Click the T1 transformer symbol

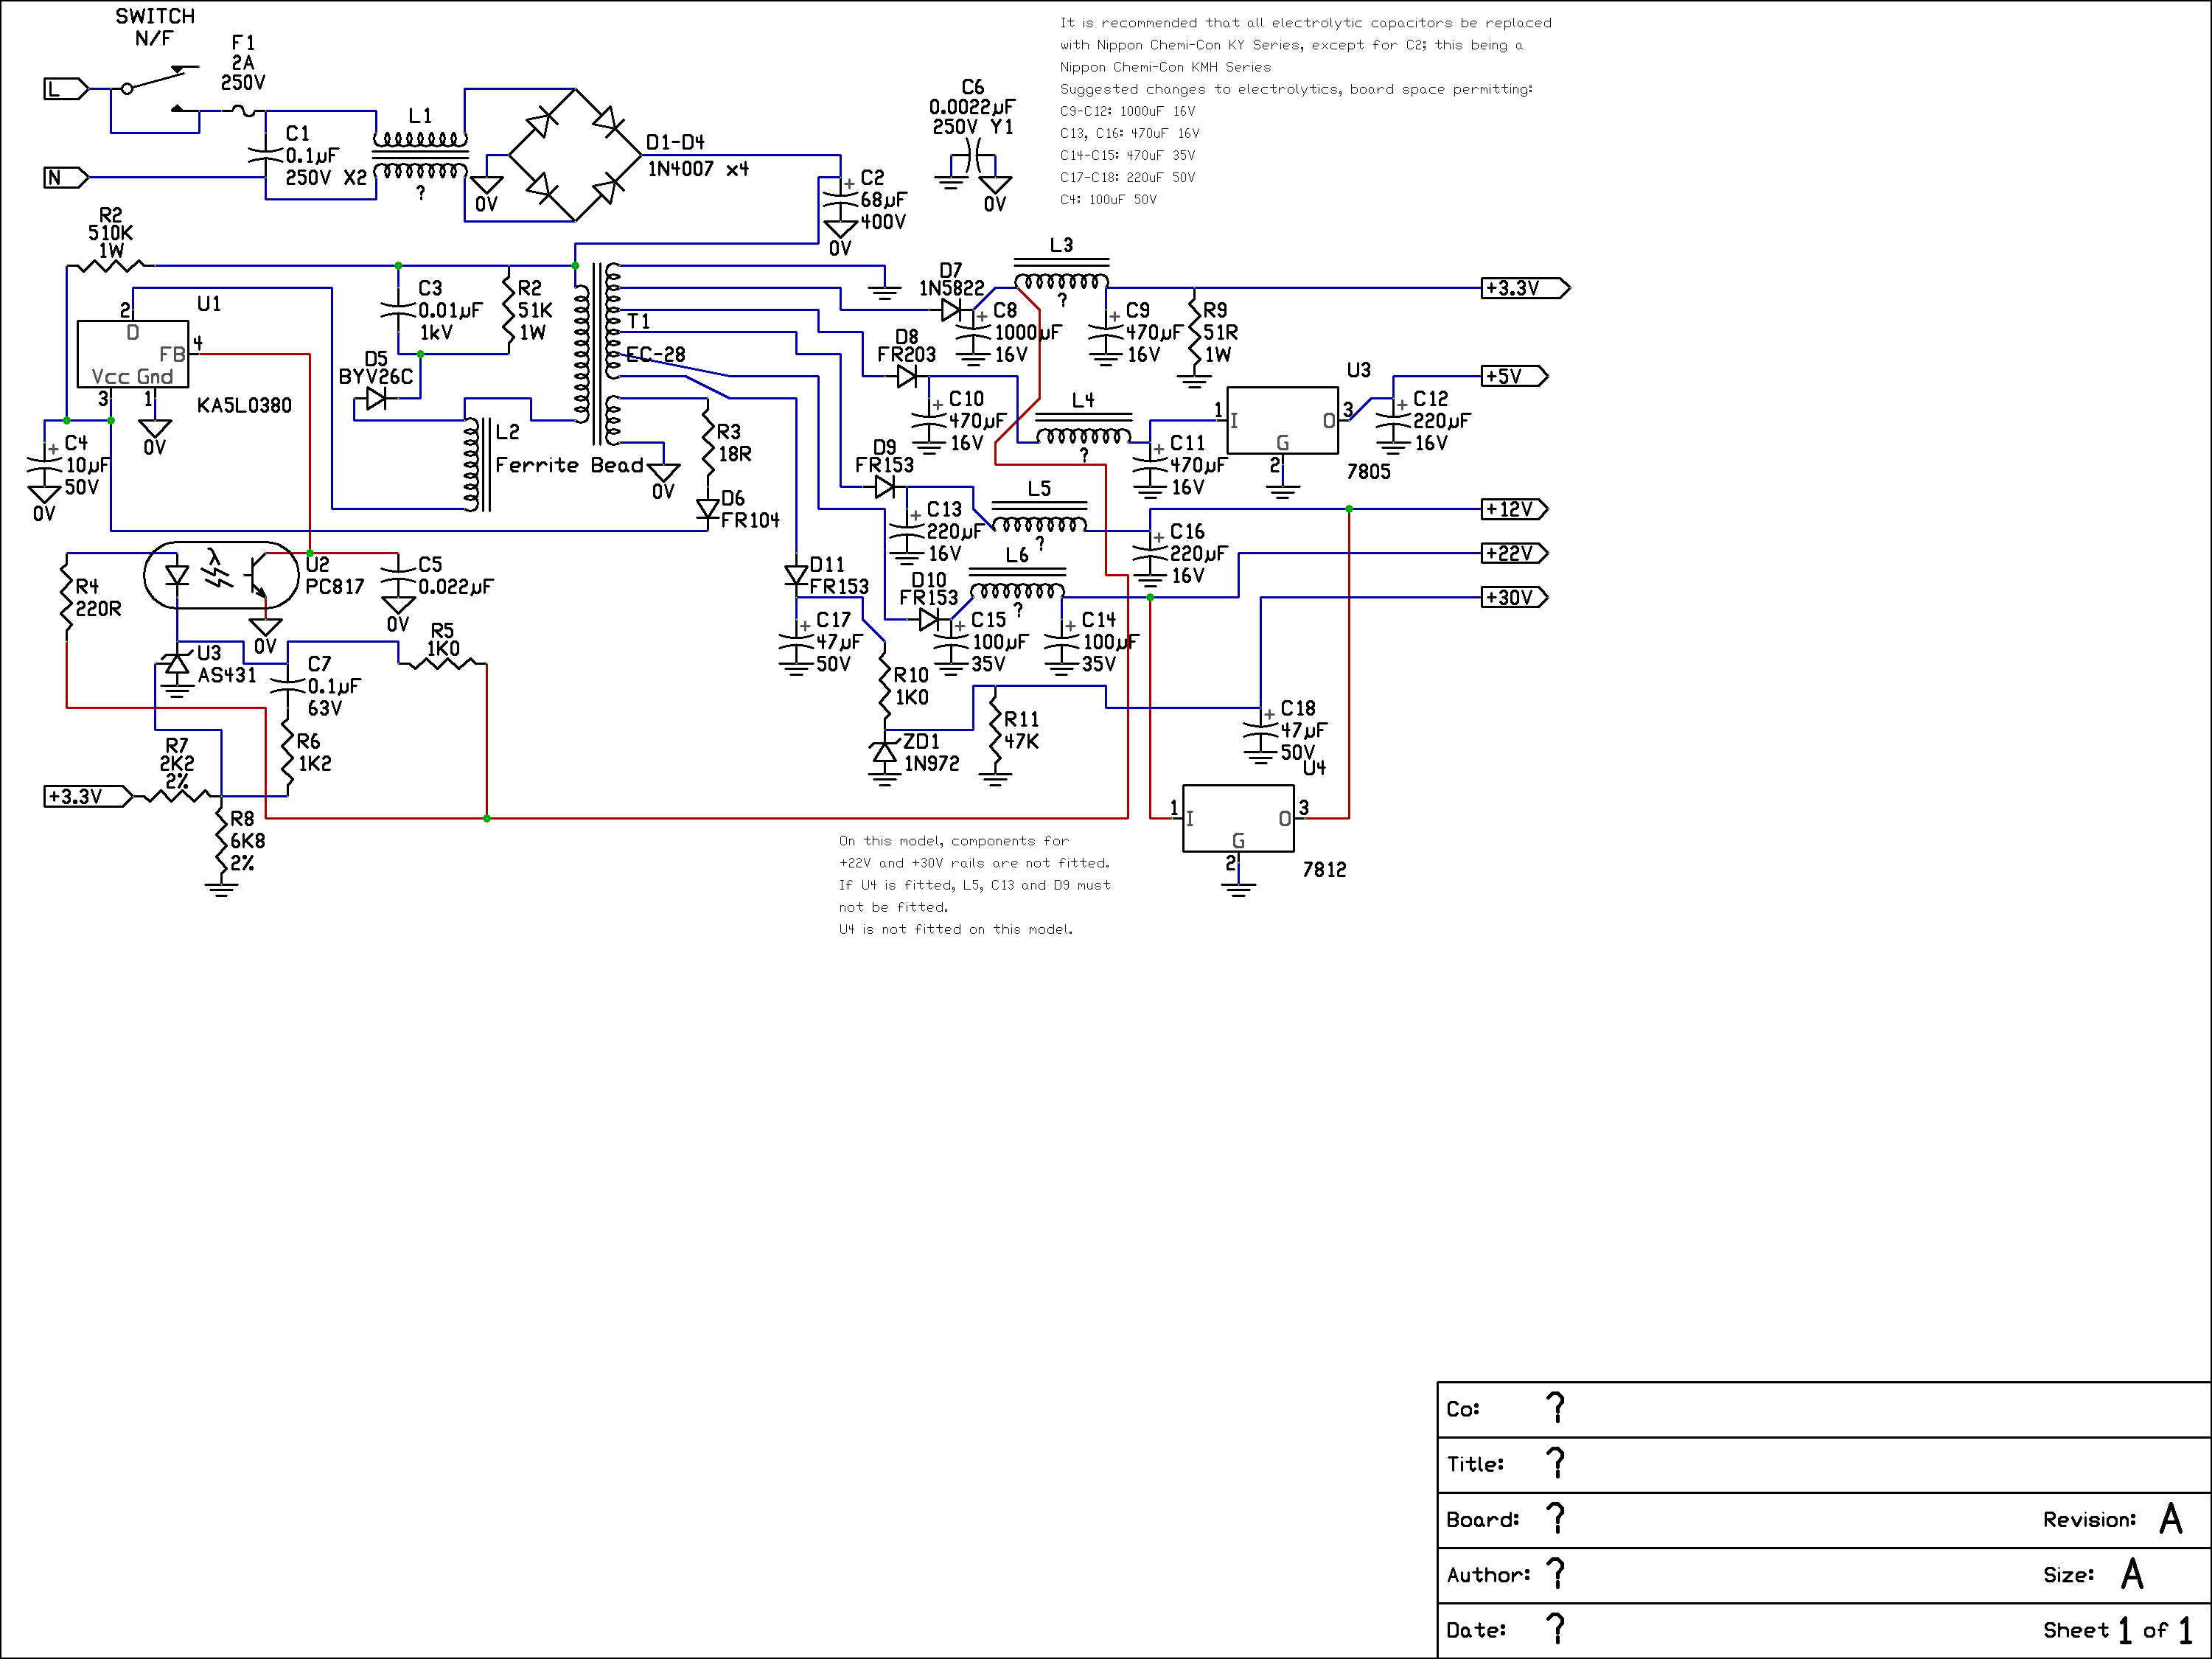pyautogui.click(x=597, y=354)
